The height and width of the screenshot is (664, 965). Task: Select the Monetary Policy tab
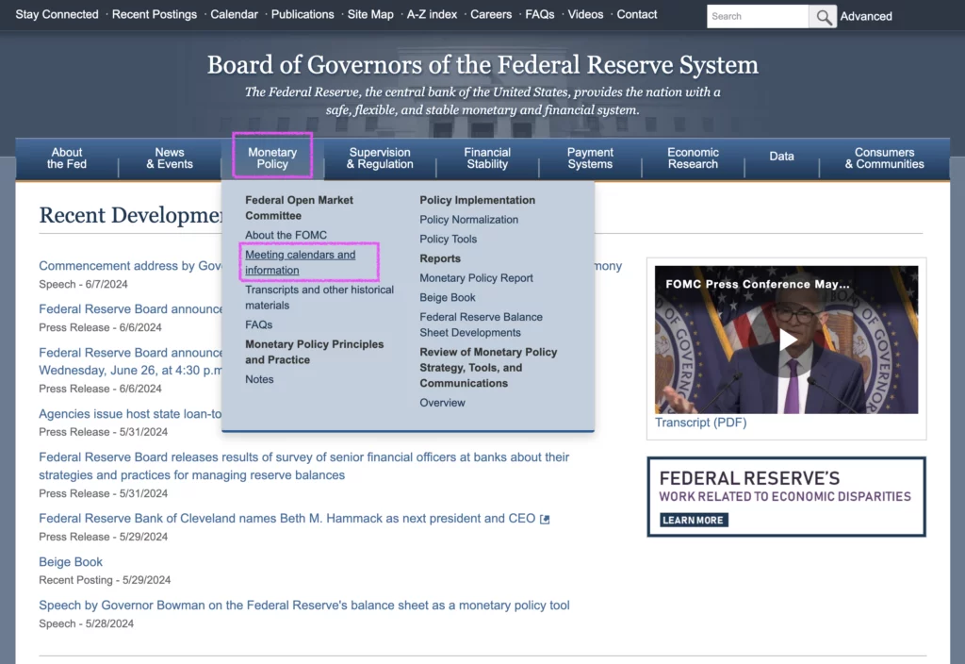coord(272,157)
